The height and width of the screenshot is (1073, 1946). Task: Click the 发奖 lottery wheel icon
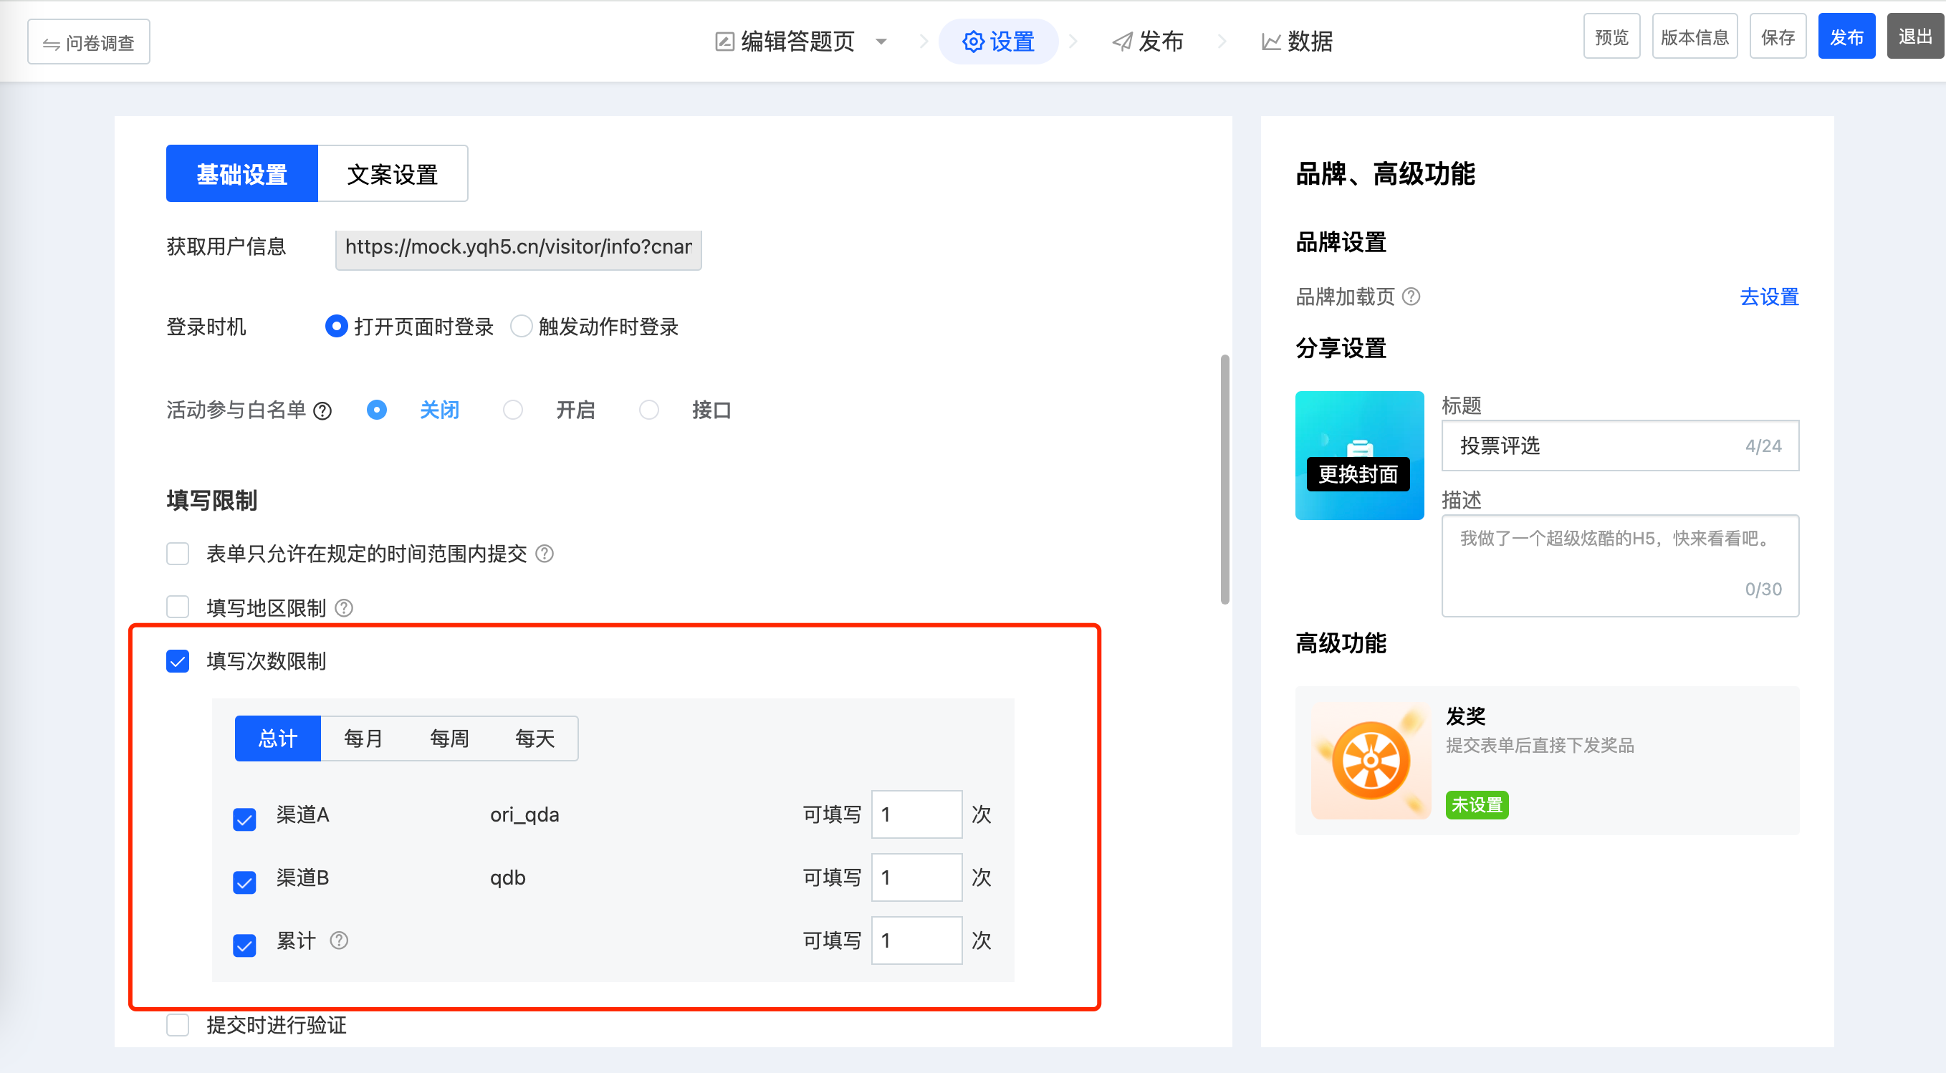point(1371,761)
